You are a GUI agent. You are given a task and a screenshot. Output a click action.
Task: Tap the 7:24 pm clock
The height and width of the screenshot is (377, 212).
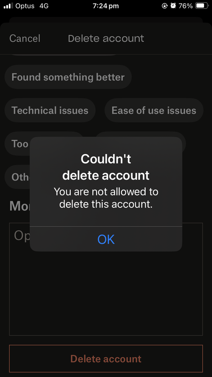coord(106,6)
